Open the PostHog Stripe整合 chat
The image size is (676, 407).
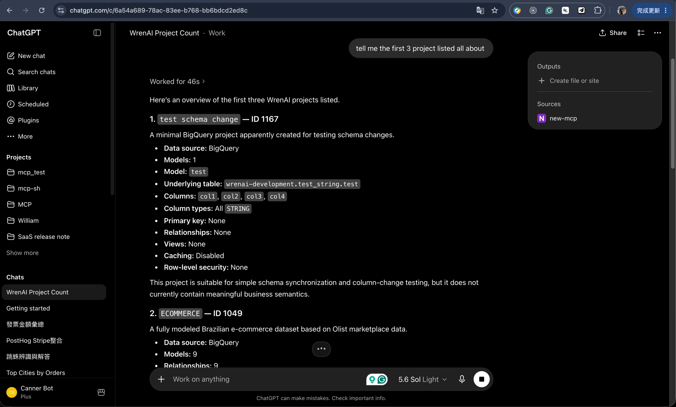[34, 340]
